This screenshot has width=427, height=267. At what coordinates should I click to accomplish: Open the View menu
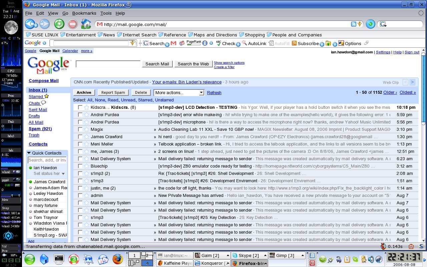(53, 13)
